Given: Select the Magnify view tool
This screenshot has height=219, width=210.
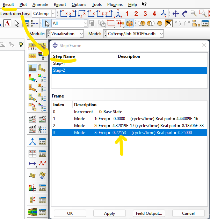Looking at the screenshot, I should point(194,14).
